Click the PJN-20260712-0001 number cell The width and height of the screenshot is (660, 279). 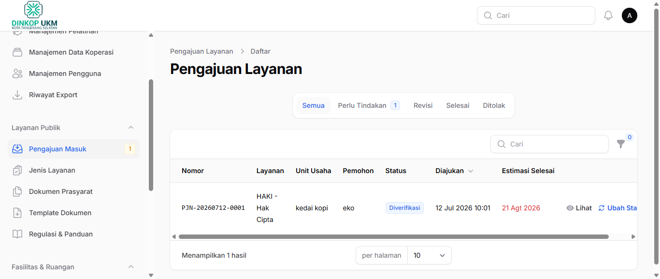(213, 208)
